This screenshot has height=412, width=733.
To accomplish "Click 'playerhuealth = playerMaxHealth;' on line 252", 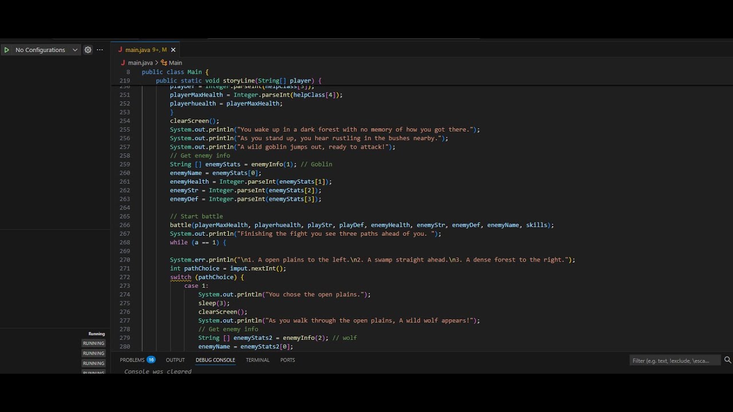I will [226, 104].
